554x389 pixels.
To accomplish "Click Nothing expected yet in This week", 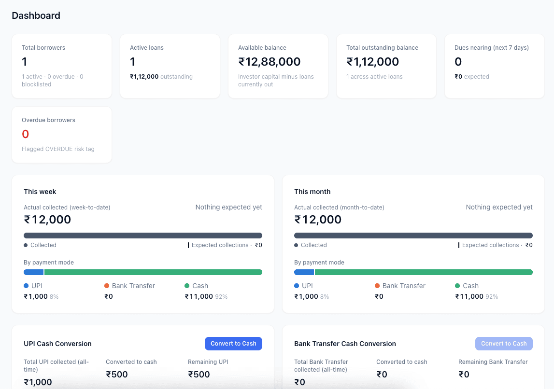I will tap(228, 207).
